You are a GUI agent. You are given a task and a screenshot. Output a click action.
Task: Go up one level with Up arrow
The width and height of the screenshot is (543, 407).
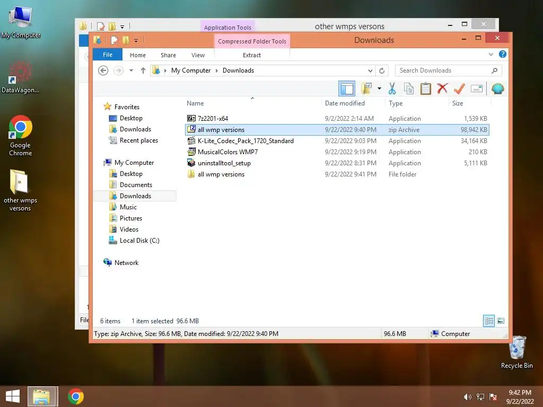point(143,70)
